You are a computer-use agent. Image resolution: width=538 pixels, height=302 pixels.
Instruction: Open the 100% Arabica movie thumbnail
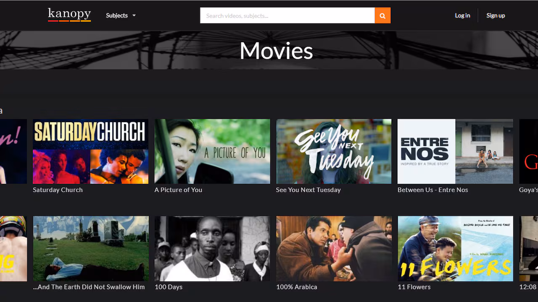point(334,249)
